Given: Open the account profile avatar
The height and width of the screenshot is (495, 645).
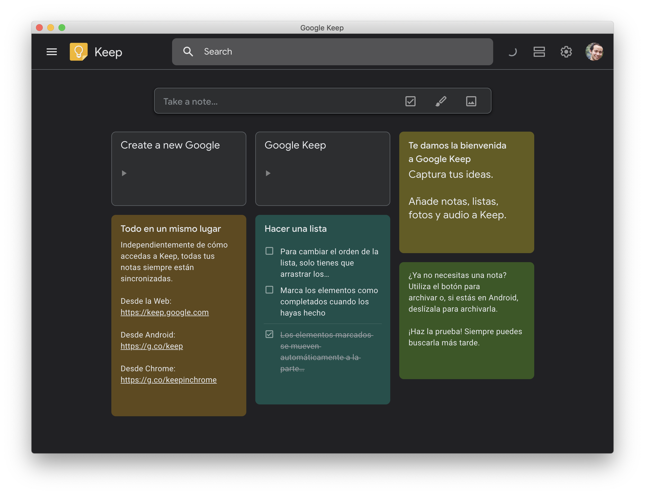Looking at the screenshot, I should [x=594, y=52].
